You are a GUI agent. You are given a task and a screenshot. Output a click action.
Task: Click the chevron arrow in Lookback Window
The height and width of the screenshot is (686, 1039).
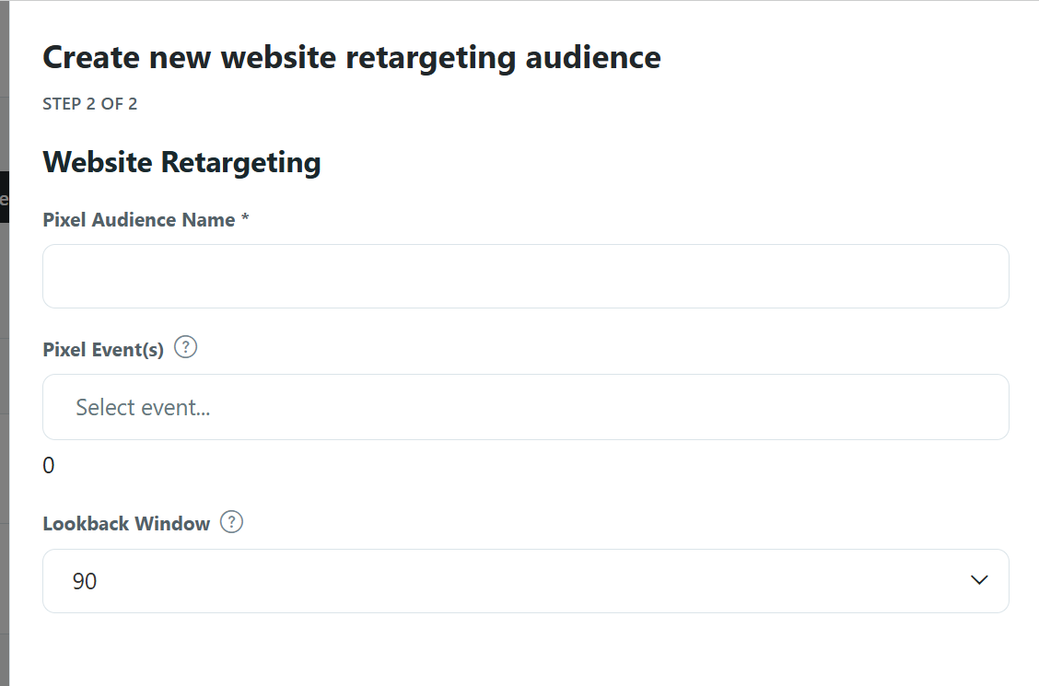tap(979, 580)
